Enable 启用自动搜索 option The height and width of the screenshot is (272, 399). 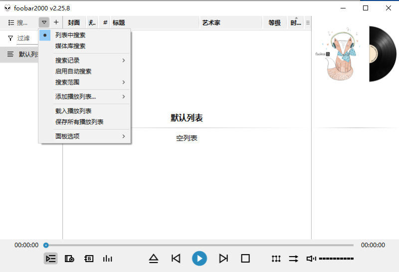85,71
